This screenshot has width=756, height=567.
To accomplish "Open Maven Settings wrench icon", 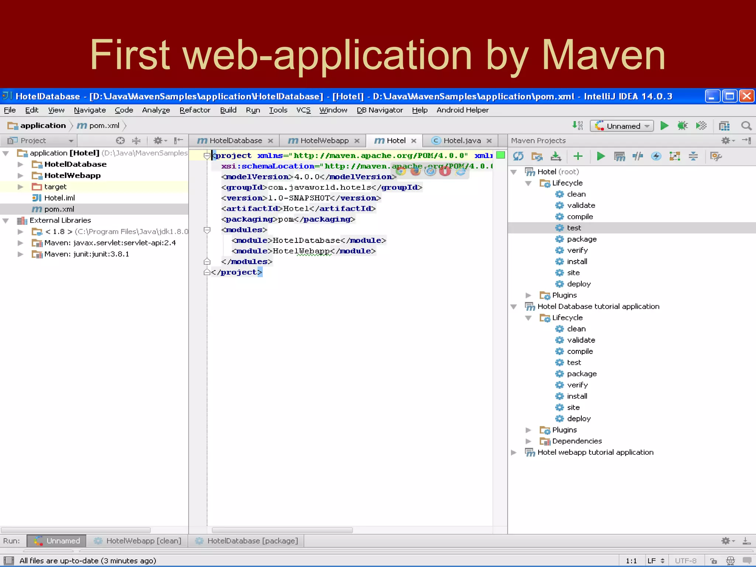I will (716, 156).
